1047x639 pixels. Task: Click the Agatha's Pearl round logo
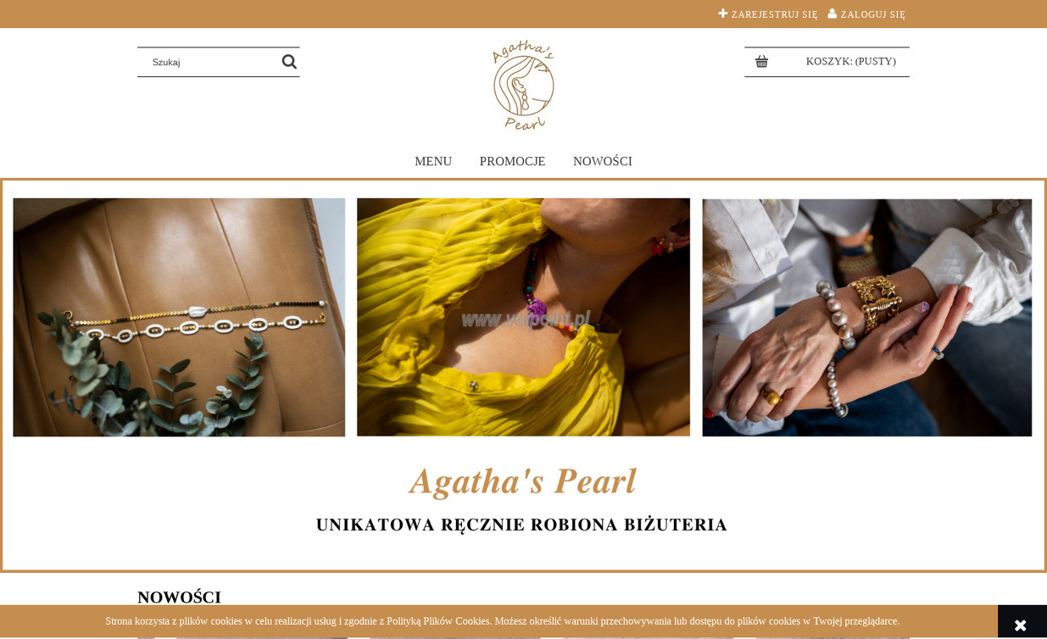point(524,85)
